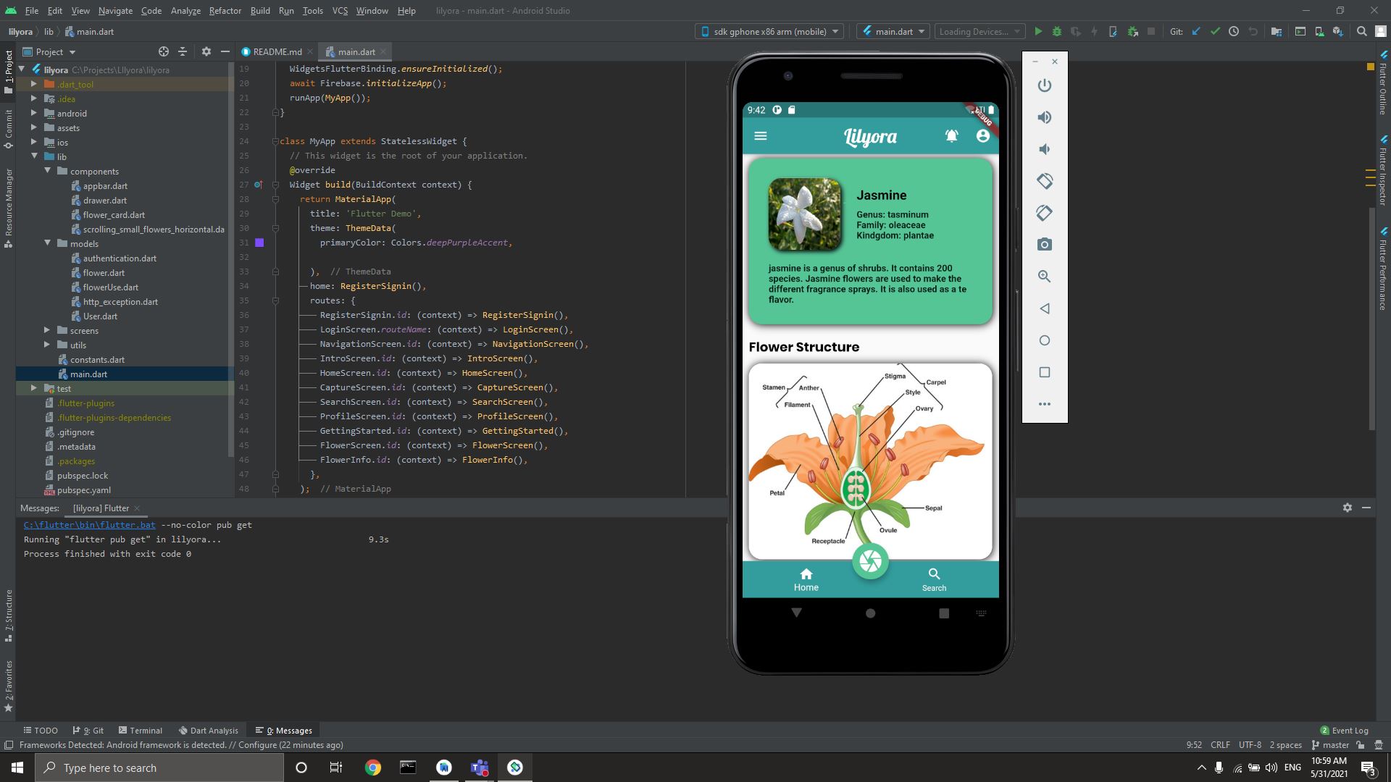
Task: Select the main.dart editor tab
Action: click(356, 51)
